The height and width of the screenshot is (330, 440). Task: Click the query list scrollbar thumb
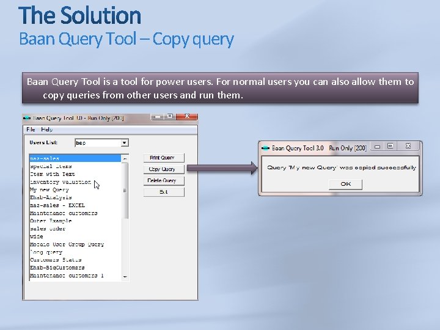[125, 191]
